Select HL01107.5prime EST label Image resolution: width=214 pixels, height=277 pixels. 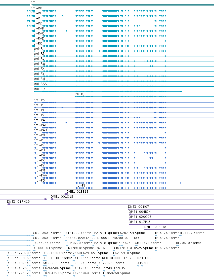pyautogui.click(x=191, y=233)
